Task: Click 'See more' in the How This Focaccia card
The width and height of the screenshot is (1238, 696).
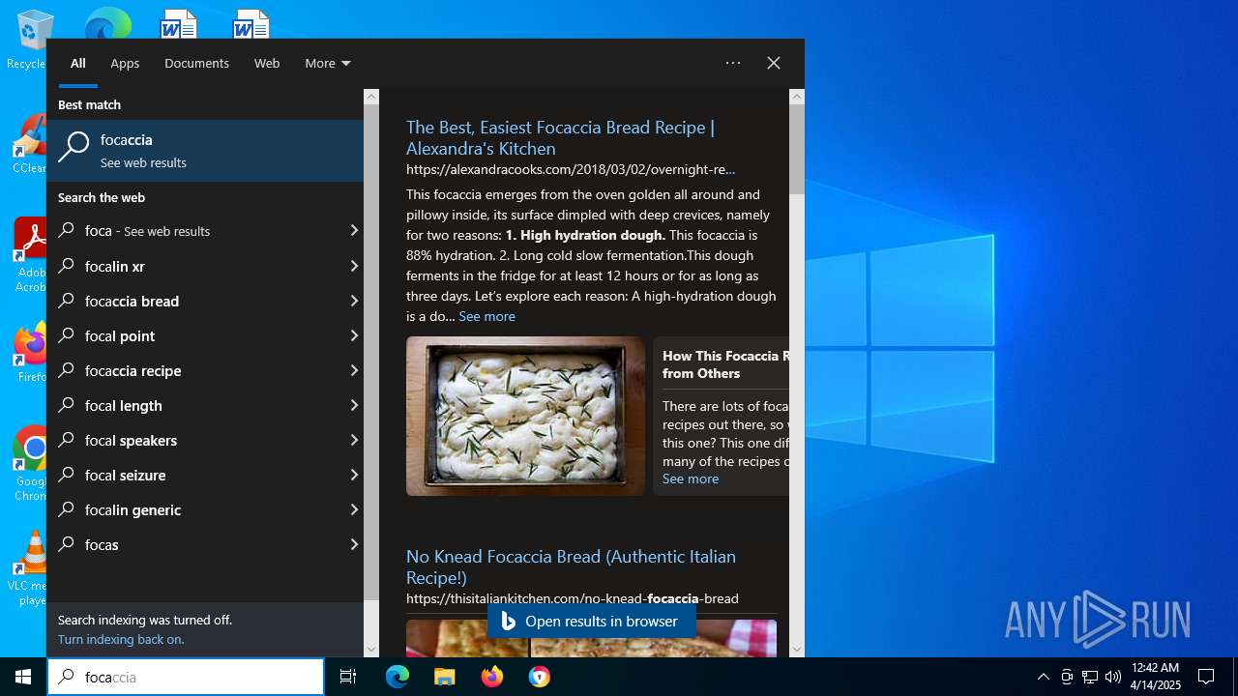Action: [691, 478]
